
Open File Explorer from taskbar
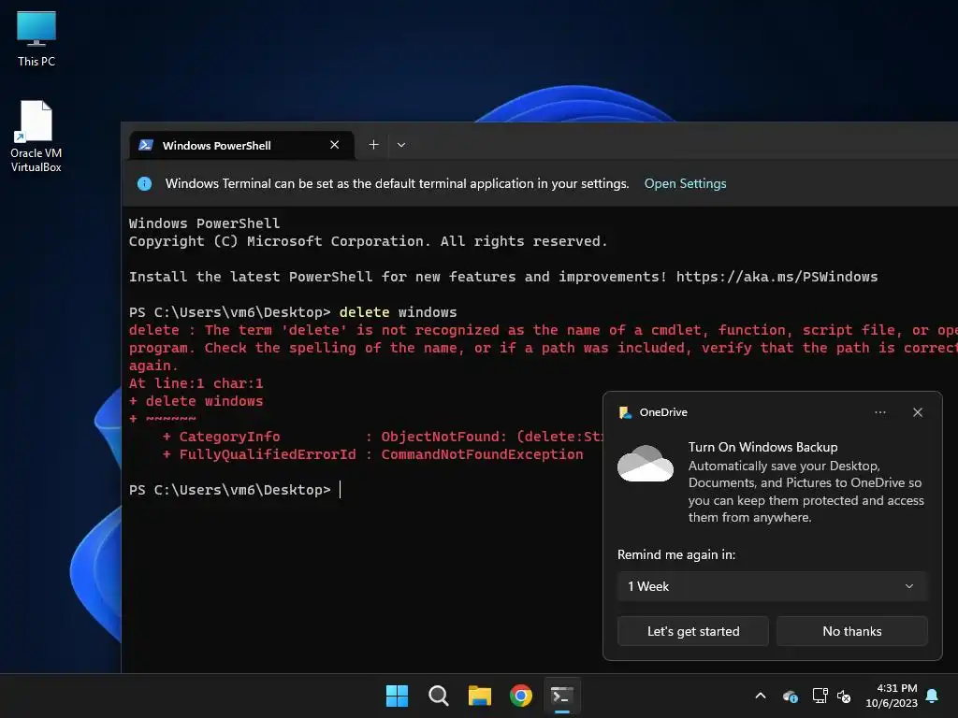pyautogui.click(x=480, y=696)
